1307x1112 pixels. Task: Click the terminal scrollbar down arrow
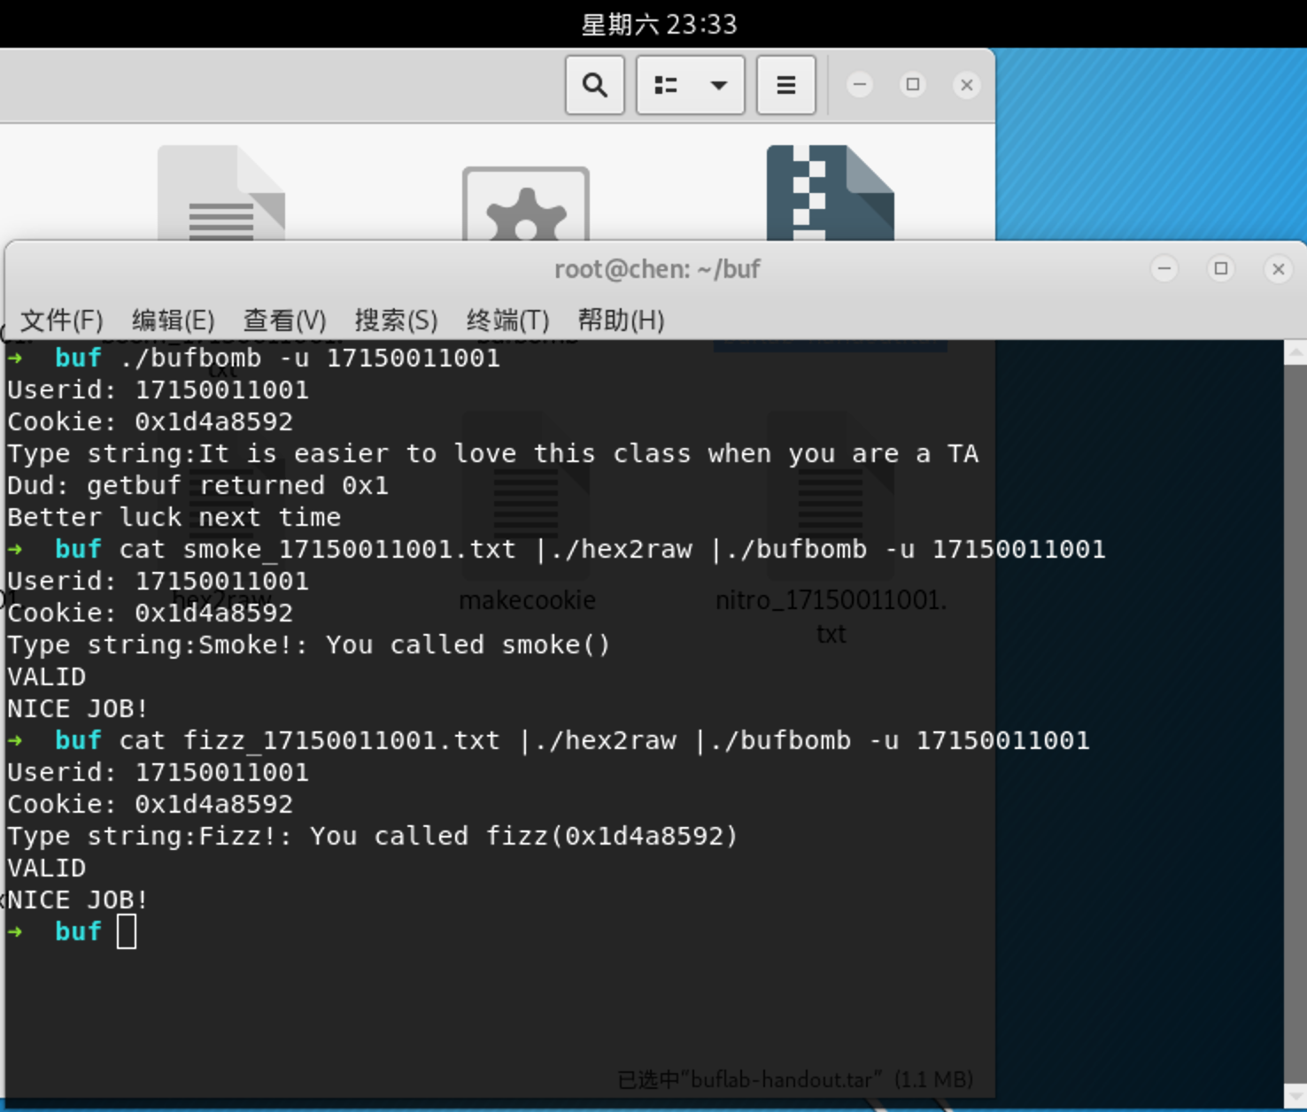click(x=1295, y=1094)
